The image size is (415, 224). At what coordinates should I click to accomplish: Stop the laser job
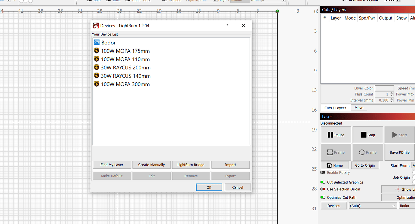tap(368, 135)
